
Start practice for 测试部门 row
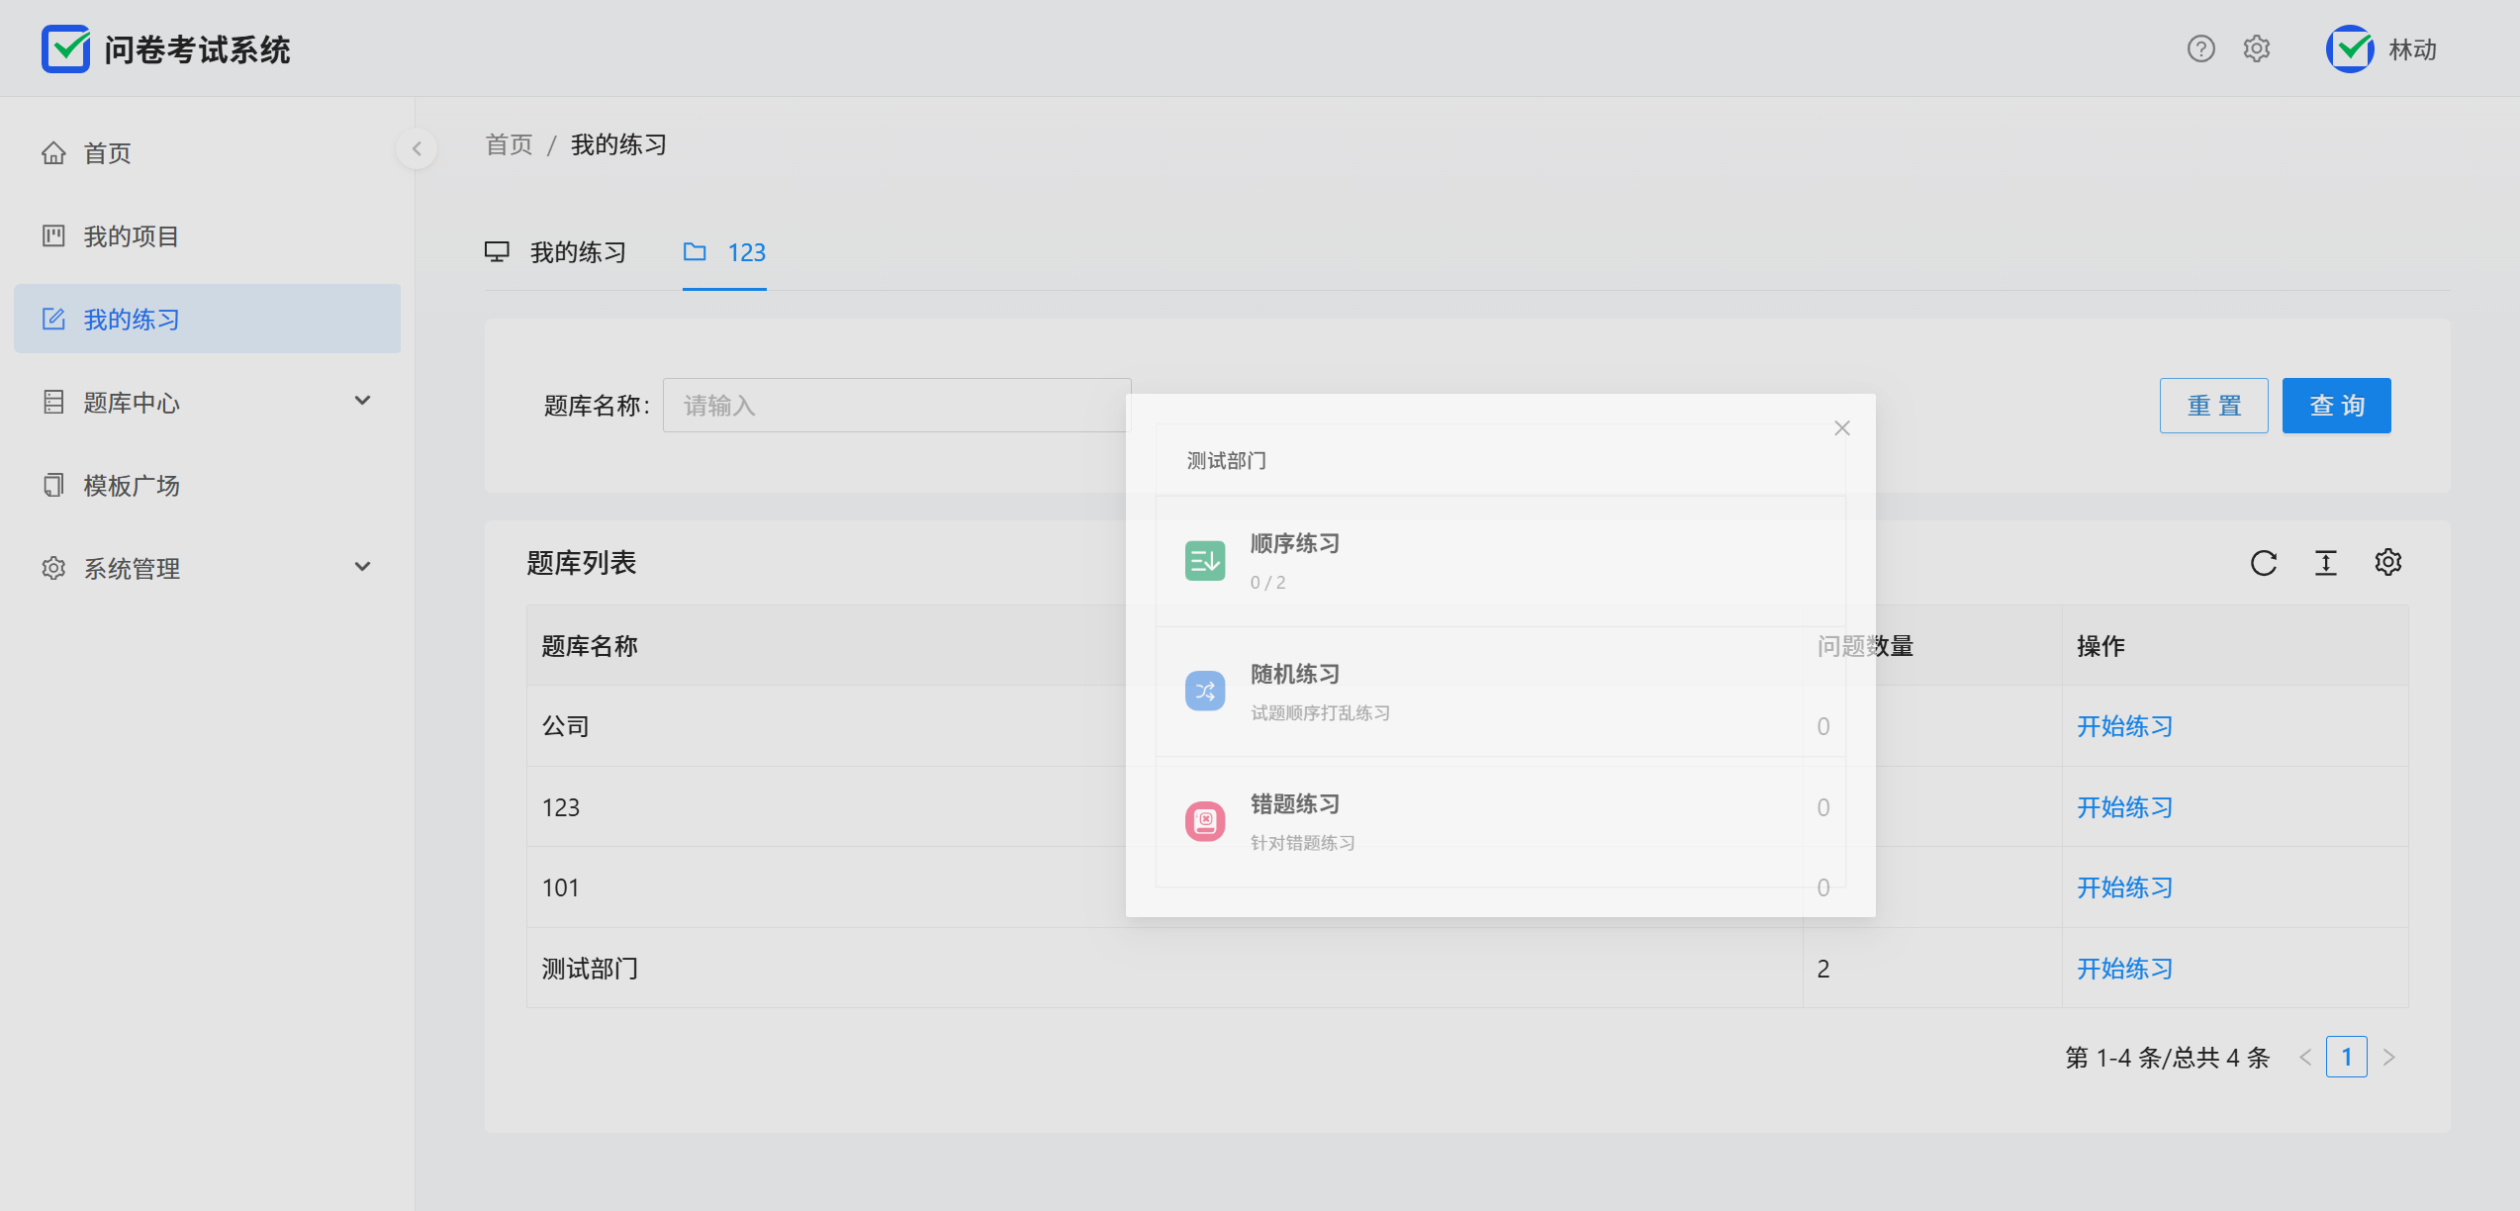click(x=2124, y=969)
